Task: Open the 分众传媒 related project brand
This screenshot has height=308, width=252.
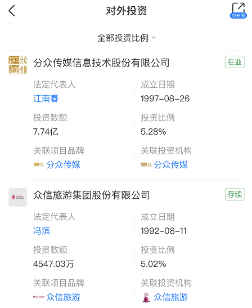Action: (63, 164)
